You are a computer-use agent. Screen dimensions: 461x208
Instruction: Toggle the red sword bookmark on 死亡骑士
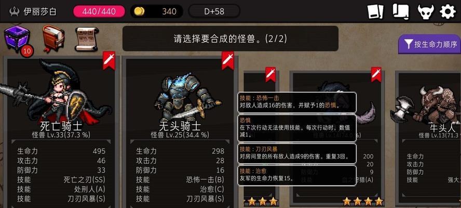tap(109, 60)
